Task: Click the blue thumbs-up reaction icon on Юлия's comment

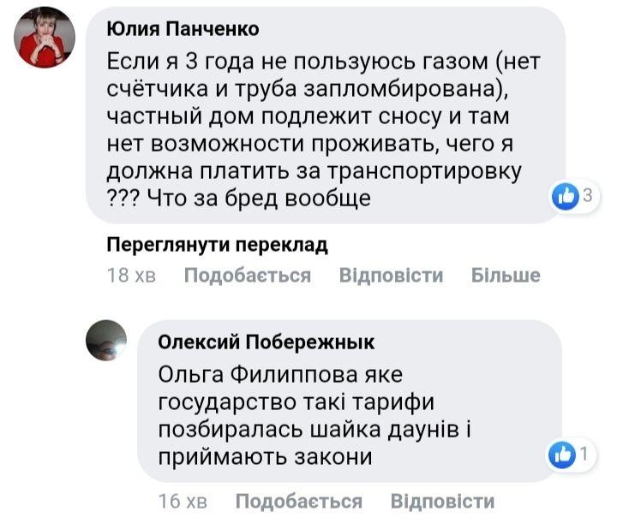Action: 565,196
